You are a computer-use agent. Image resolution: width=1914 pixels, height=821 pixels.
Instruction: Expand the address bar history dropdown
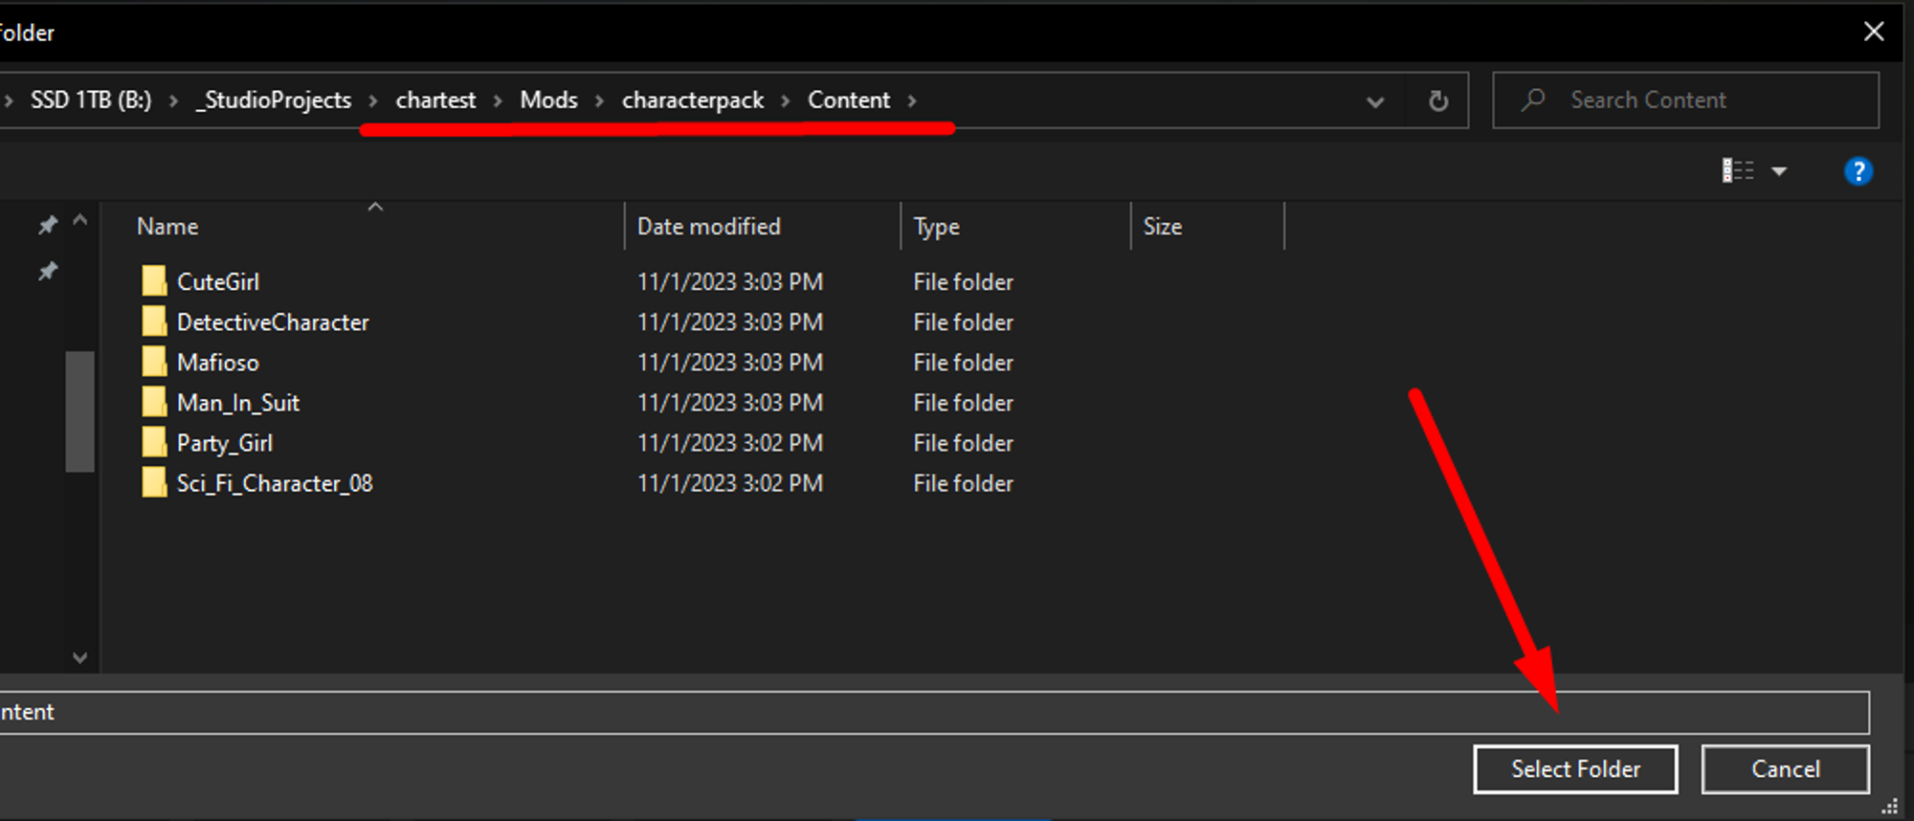pyautogui.click(x=1374, y=101)
